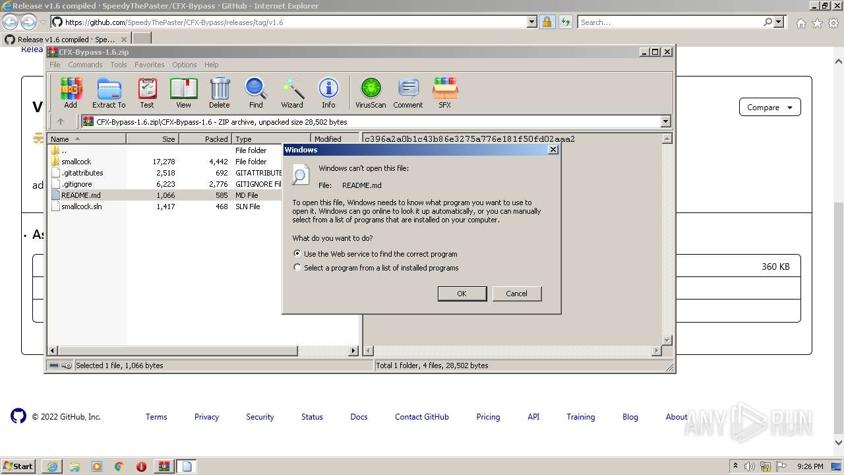
Task: Click the Add icon in WinRAR toolbar
Action: pos(71,92)
